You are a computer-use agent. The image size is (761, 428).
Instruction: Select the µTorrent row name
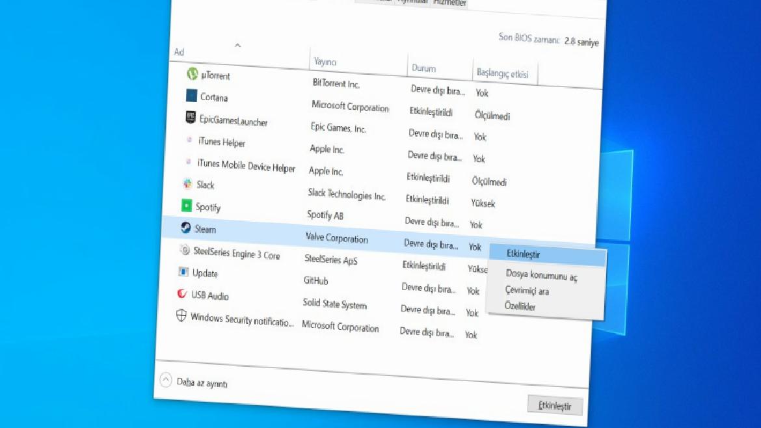pos(215,75)
